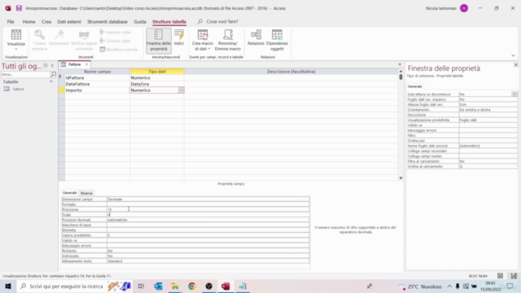Viewport: 521px width, 293px height.
Task: Click the Richiesto property value
Action: click(208, 251)
